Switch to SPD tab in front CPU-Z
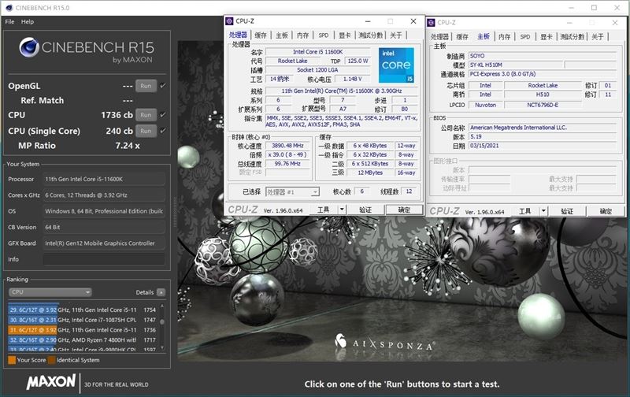This screenshot has height=397, width=630. 324,35
